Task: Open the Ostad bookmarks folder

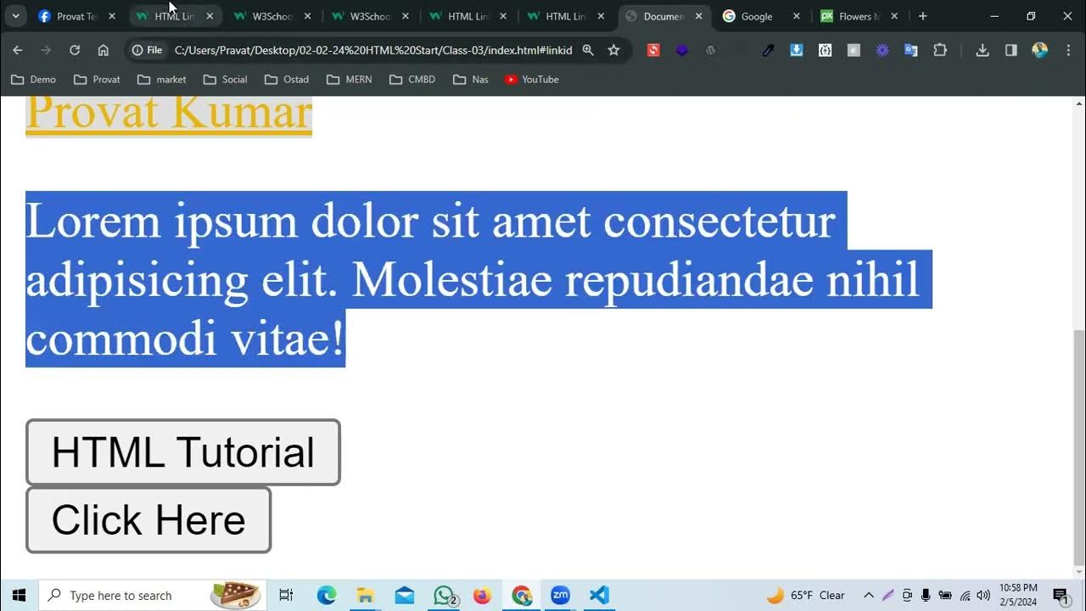Action: (287, 79)
